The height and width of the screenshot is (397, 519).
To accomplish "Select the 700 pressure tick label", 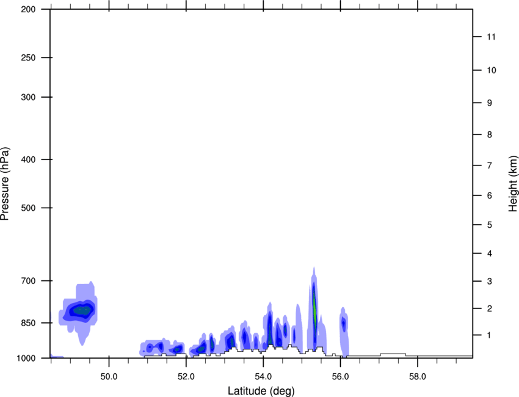I will click(x=28, y=281).
